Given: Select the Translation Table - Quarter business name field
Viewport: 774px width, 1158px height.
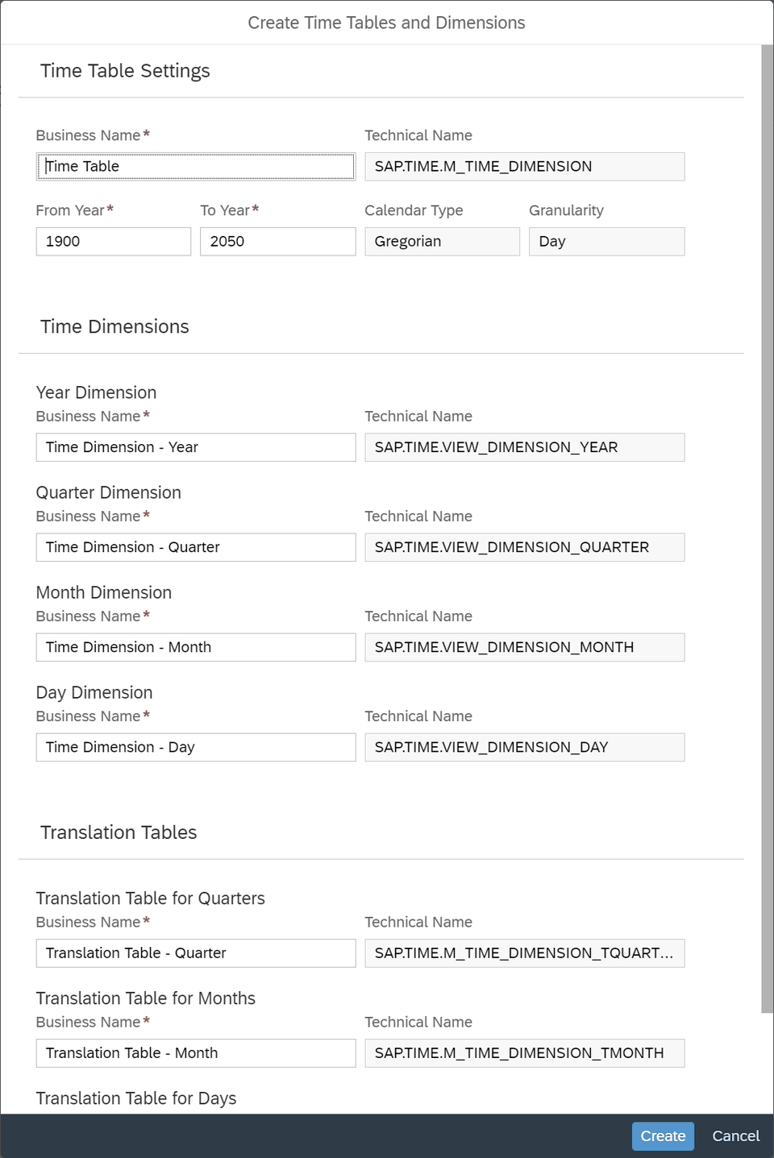Looking at the screenshot, I should click(x=195, y=953).
